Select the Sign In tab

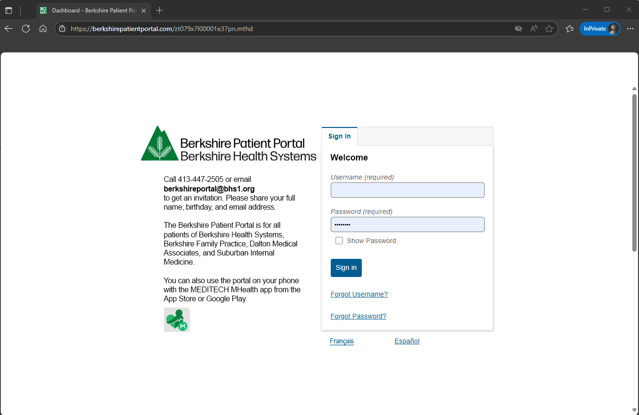click(339, 137)
